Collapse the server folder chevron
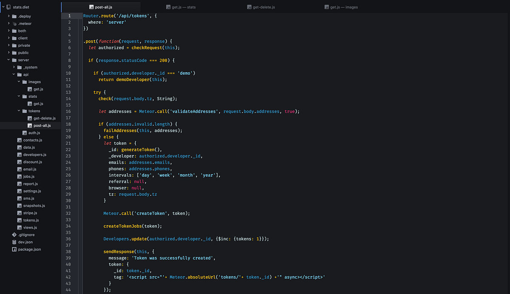The height and width of the screenshot is (294, 510). coord(9,60)
